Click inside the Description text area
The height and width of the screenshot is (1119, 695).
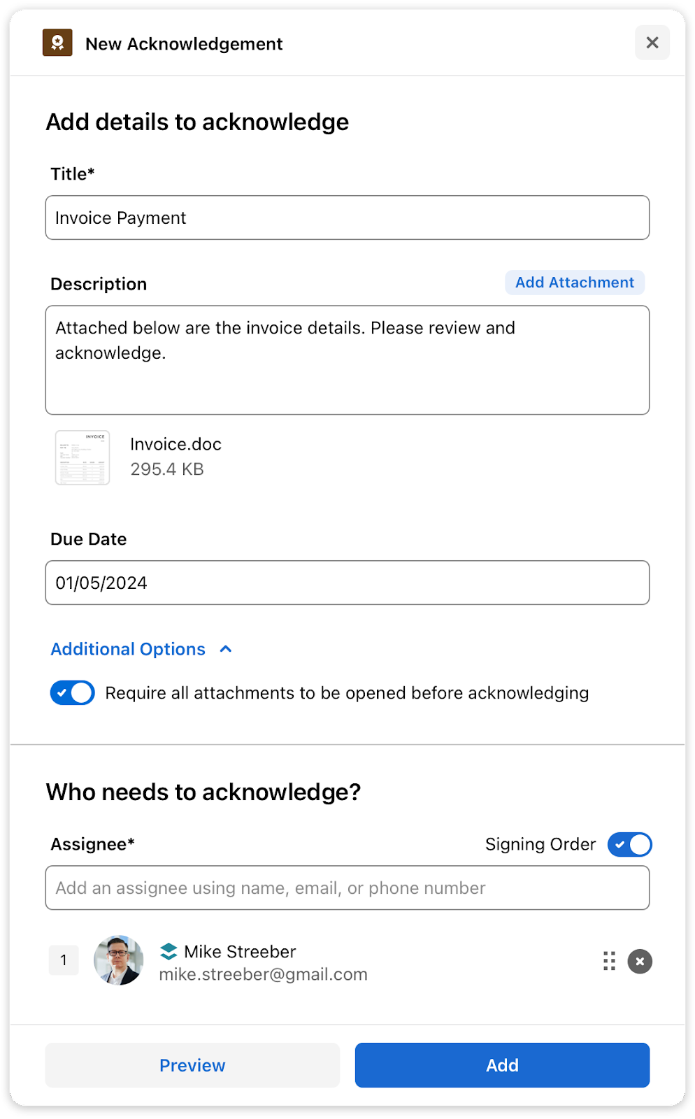pyautogui.click(x=347, y=360)
